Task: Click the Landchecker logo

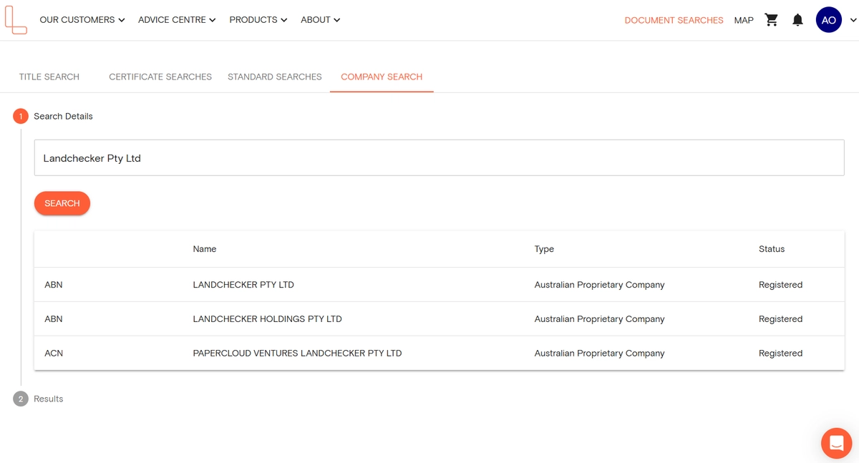Action: (16, 19)
